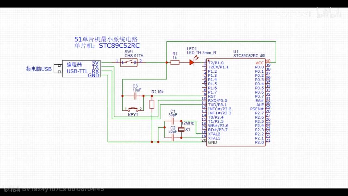
Task: Click the STC89C52RC-40I part name
Action: coord(249,56)
